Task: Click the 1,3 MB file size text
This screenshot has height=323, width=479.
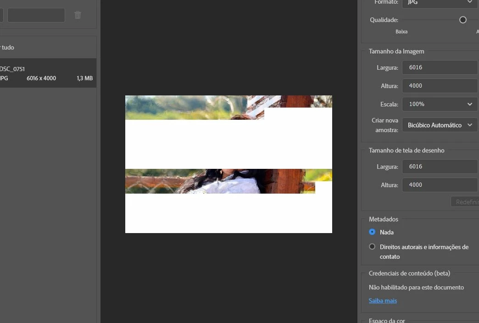Action: coord(84,78)
